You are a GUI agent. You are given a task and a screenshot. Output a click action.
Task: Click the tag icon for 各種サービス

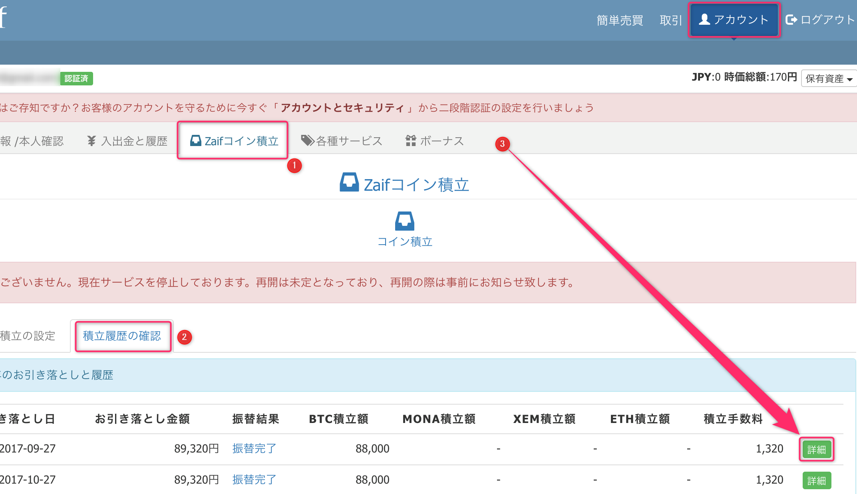click(307, 140)
